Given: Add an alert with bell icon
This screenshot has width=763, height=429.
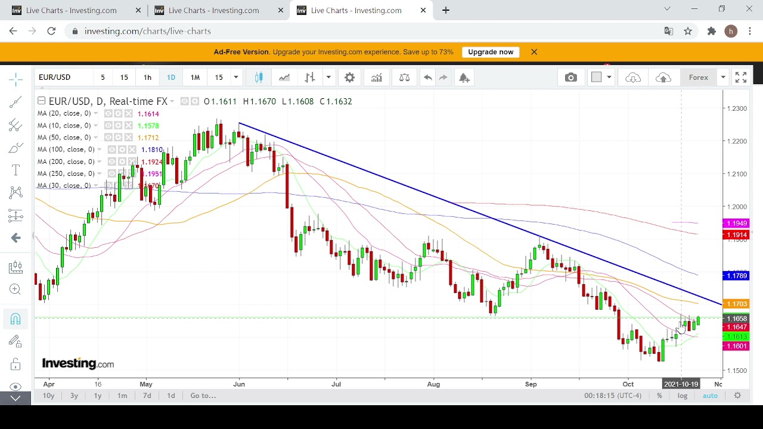Looking at the screenshot, I should (464, 77).
